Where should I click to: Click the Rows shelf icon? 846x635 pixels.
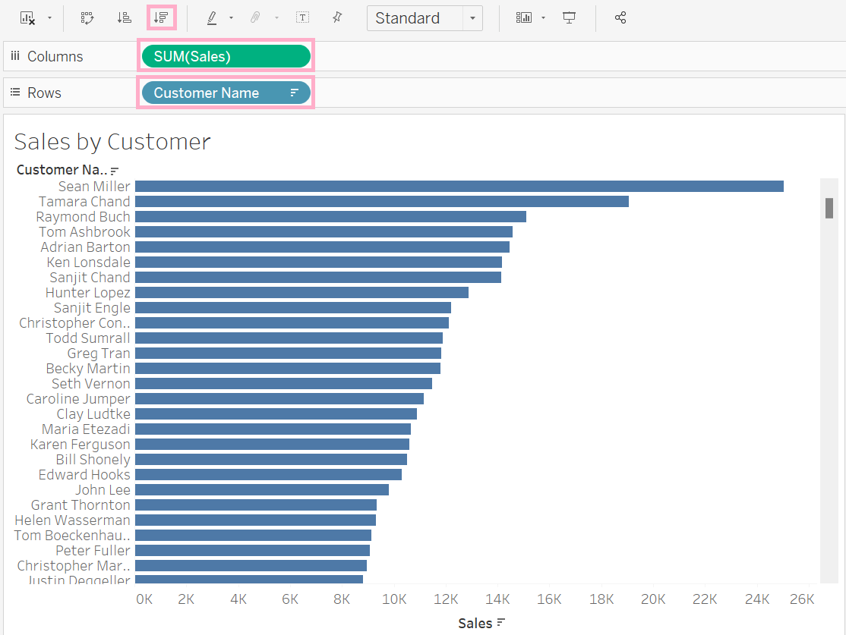(15, 93)
